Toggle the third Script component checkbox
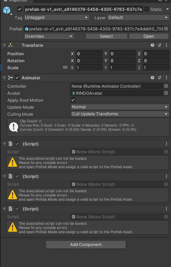 (17, 209)
